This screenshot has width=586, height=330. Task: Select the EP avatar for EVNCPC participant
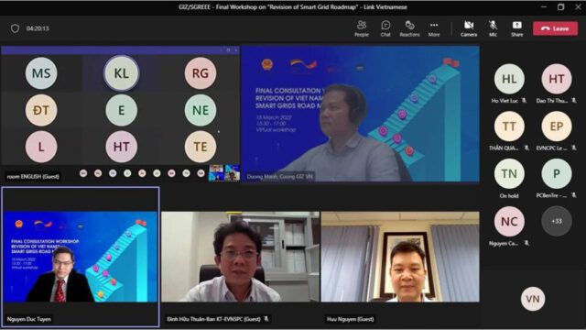pos(557,126)
